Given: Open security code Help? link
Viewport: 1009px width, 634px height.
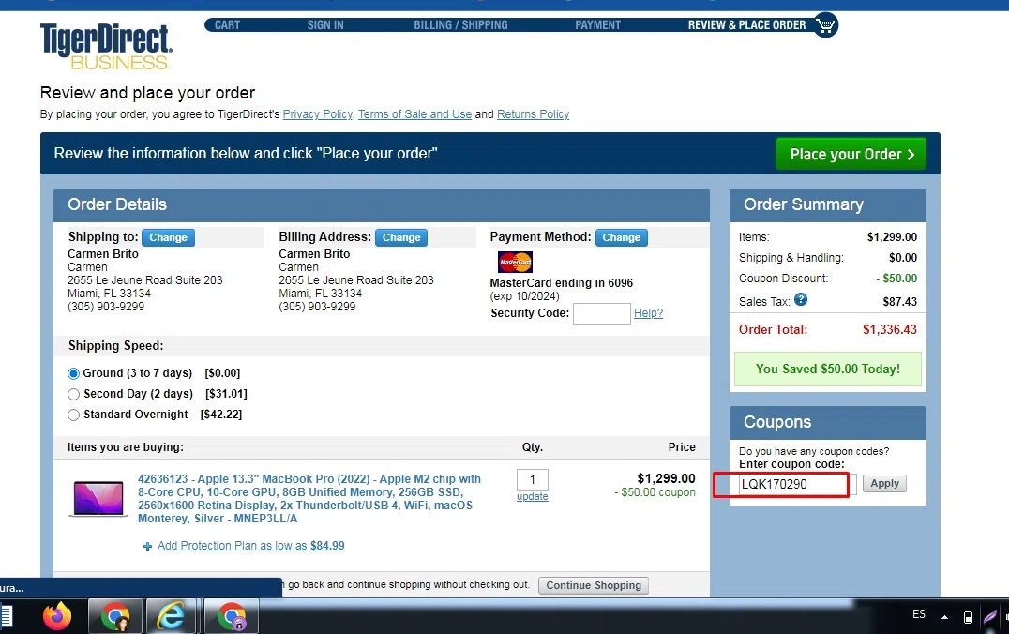Looking at the screenshot, I should coord(648,313).
